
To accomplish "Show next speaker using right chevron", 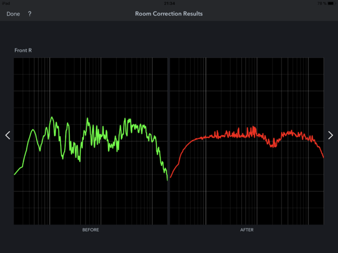I will pos(331,135).
